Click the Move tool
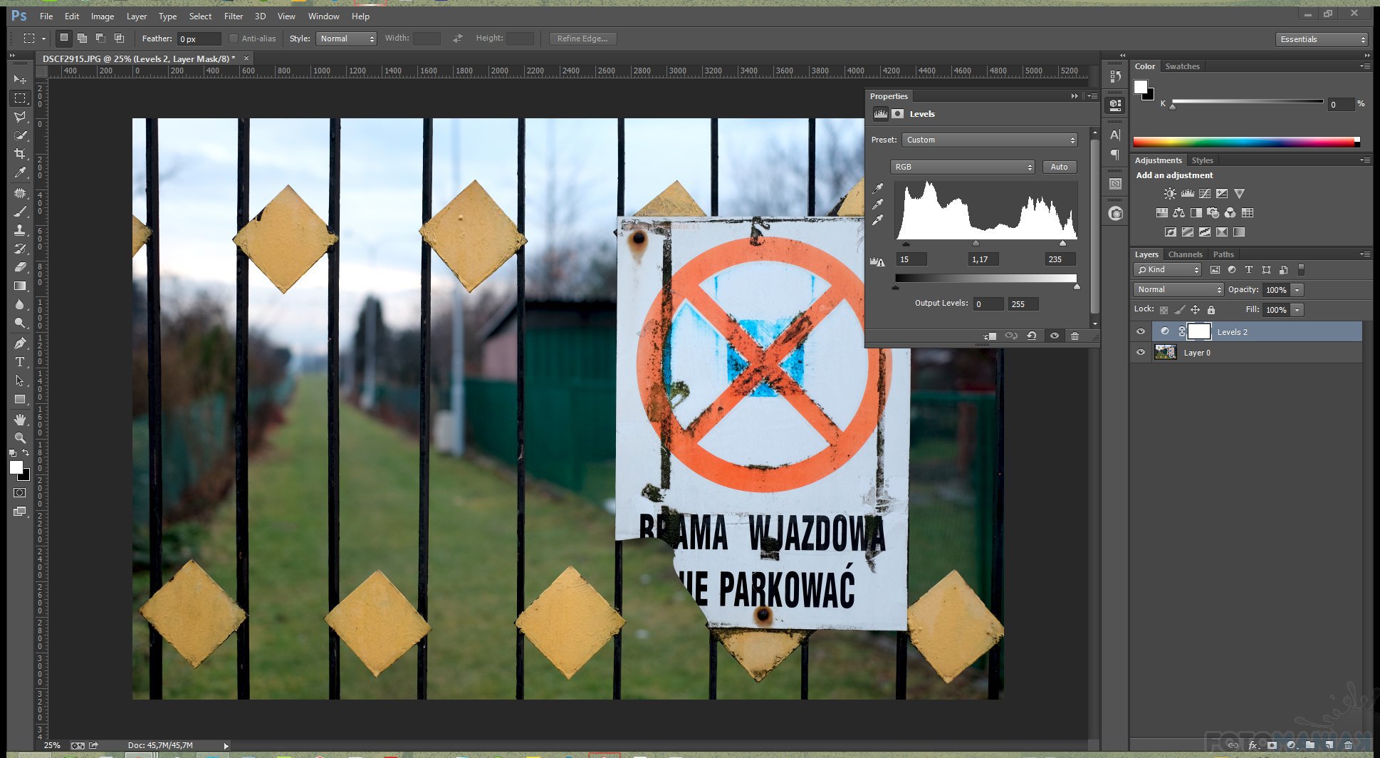Image resolution: width=1380 pixels, height=758 pixels. tap(20, 79)
